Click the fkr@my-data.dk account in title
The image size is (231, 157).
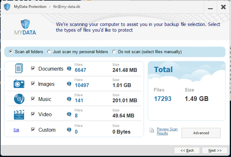tap(67, 7)
